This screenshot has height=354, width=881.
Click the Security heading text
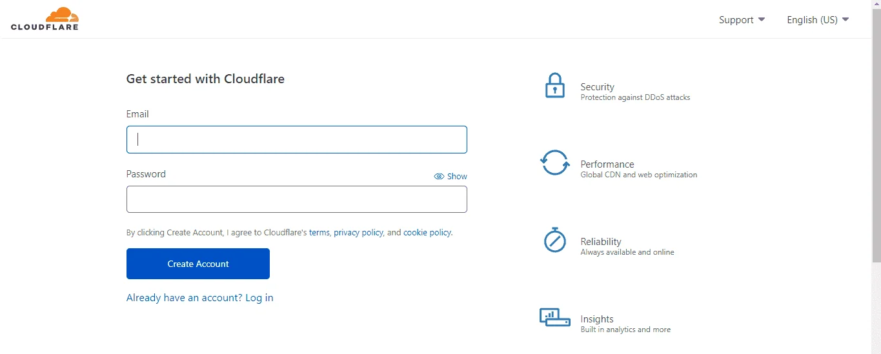click(x=597, y=87)
